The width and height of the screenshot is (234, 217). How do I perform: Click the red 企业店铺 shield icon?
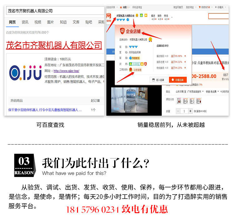[122, 31]
